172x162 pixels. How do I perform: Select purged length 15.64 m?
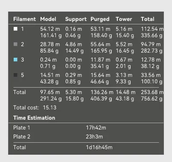[100, 75]
